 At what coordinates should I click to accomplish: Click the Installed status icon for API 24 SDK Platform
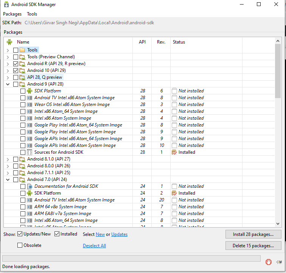(174, 193)
